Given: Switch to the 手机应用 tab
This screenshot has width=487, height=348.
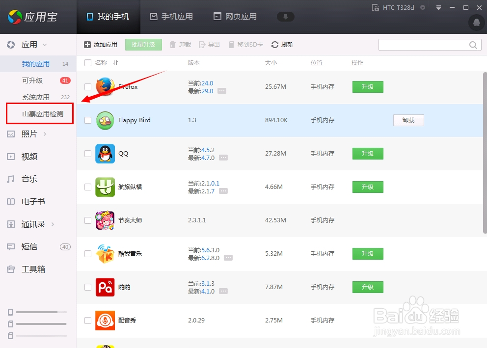Looking at the screenshot, I should [x=171, y=17].
